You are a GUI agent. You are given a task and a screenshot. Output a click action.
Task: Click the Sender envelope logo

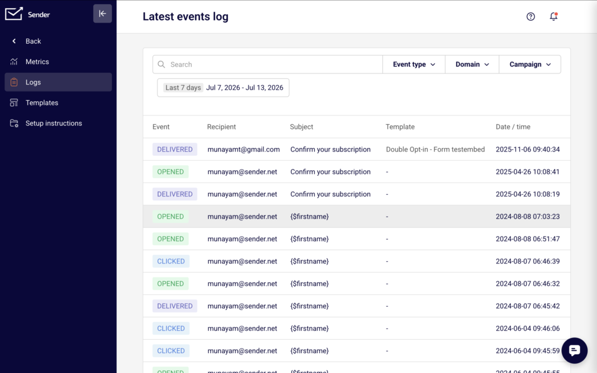(x=14, y=14)
